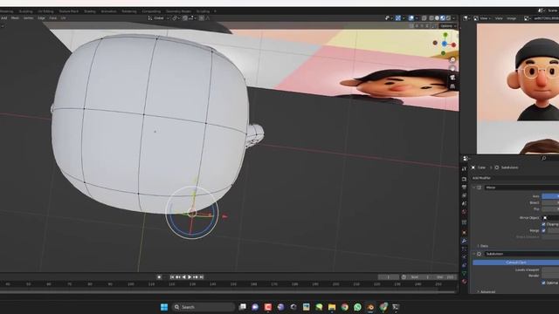Play the animation in timeline

click(x=190, y=277)
